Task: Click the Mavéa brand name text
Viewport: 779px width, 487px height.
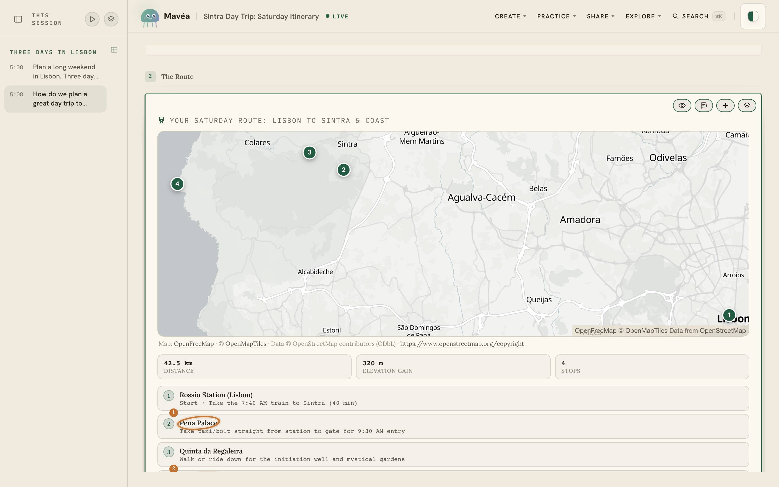Action: click(177, 16)
